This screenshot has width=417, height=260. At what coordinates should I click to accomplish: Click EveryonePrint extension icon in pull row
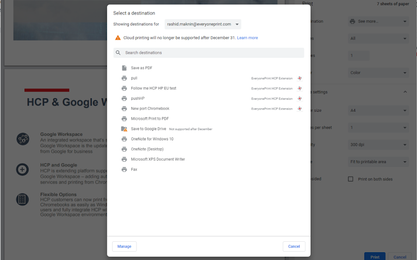pyautogui.click(x=300, y=79)
